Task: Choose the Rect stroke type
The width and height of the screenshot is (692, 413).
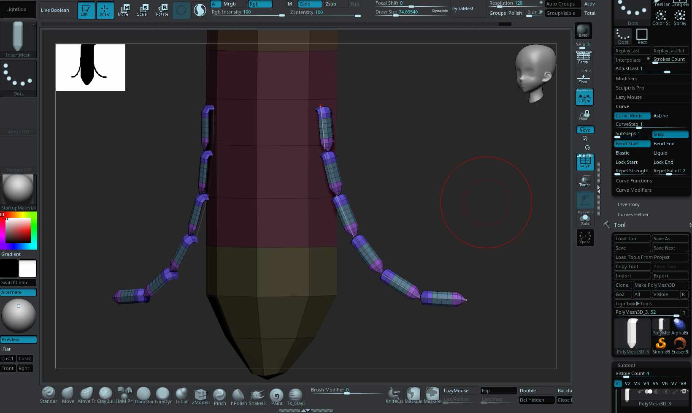Action: (642, 36)
